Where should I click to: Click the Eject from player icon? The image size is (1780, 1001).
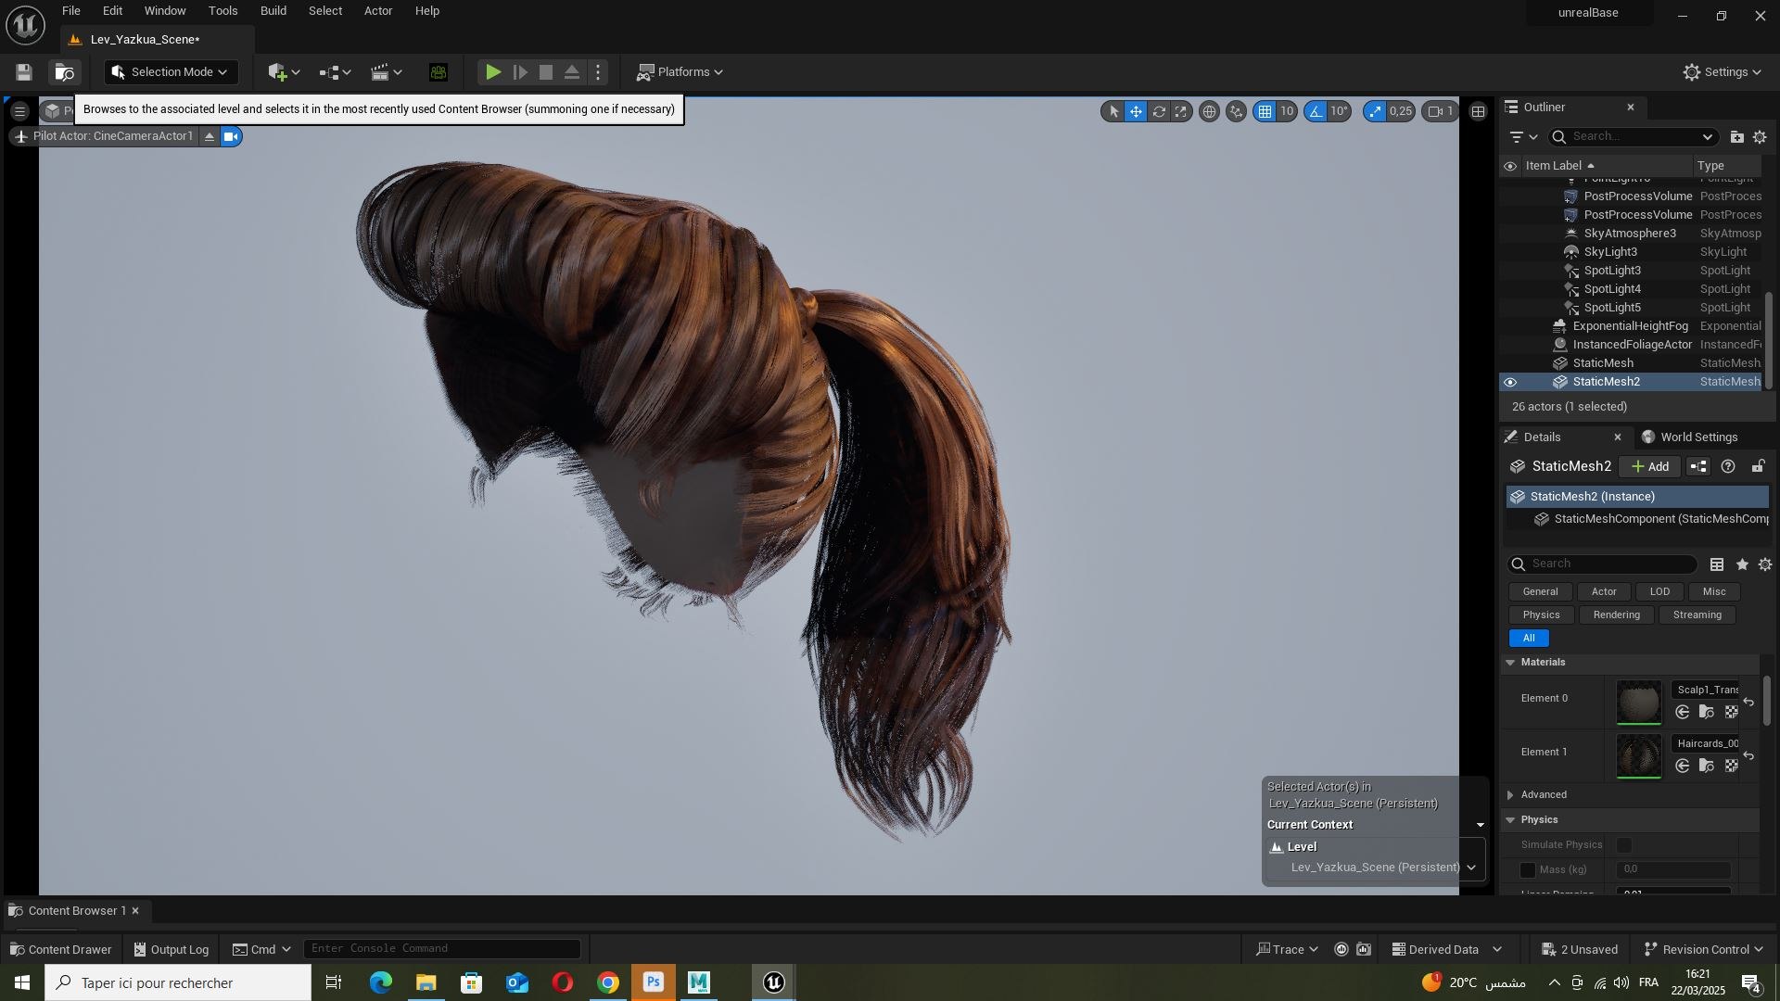pyautogui.click(x=572, y=72)
